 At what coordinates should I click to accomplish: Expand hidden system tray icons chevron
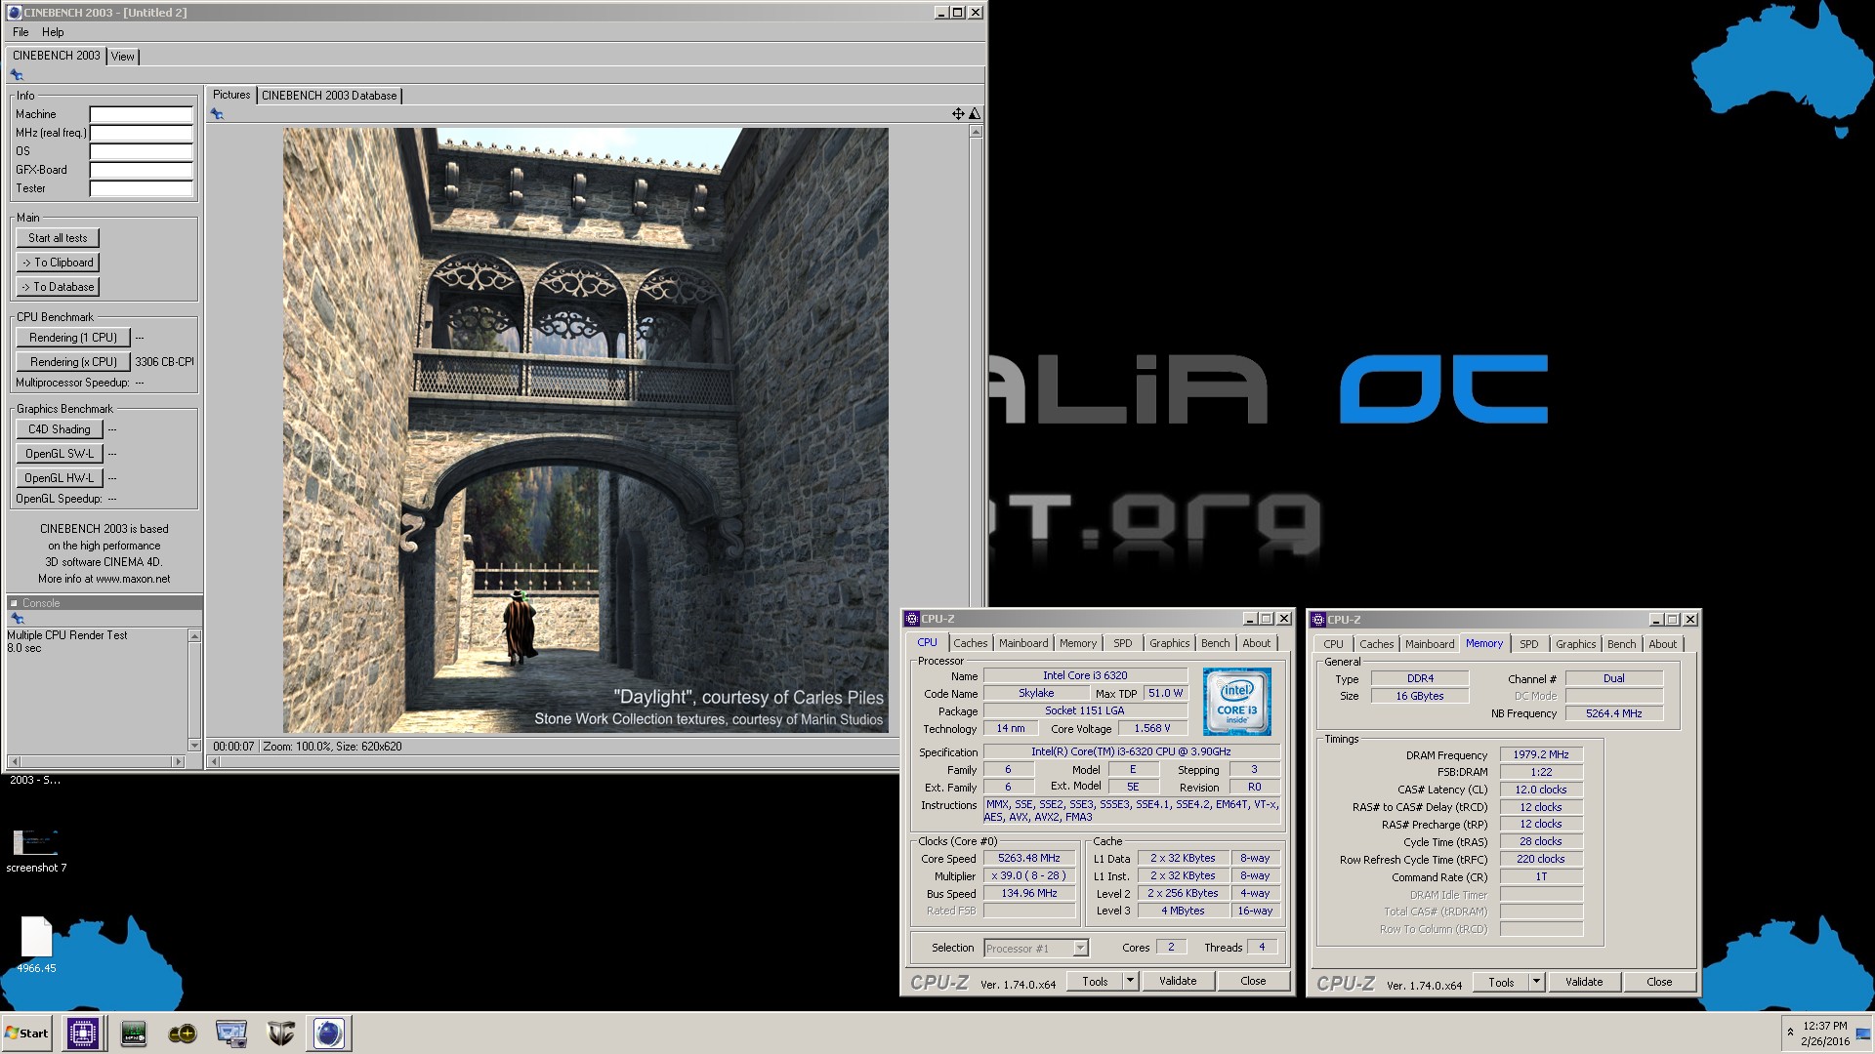[1789, 1032]
